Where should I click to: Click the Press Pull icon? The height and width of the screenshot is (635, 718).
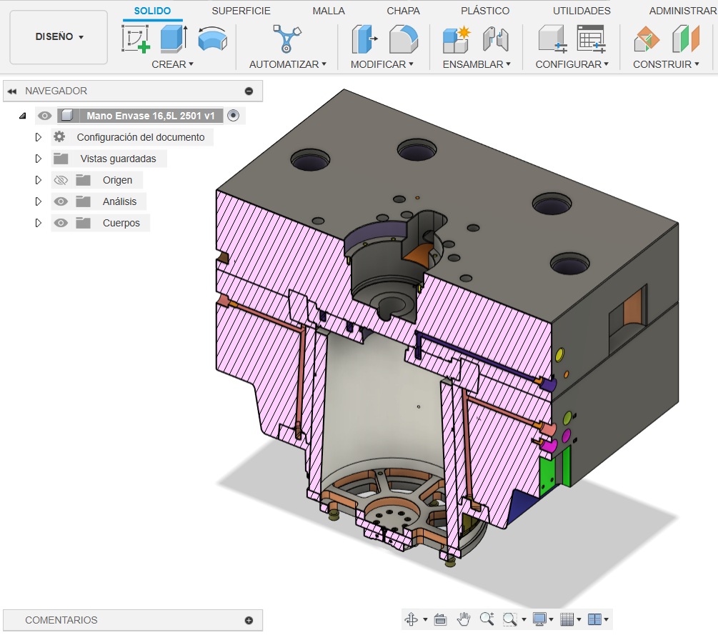365,39
